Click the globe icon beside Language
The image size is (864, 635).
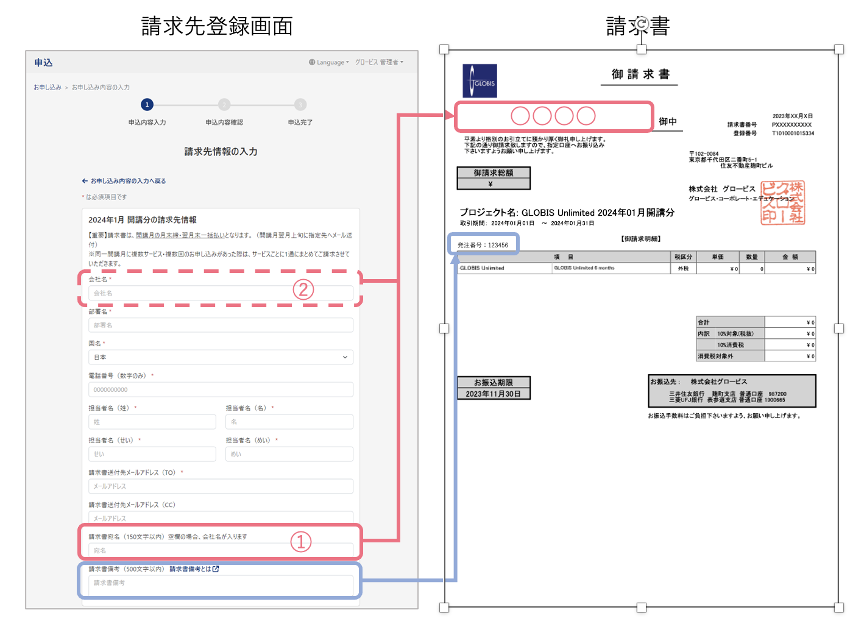(312, 62)
